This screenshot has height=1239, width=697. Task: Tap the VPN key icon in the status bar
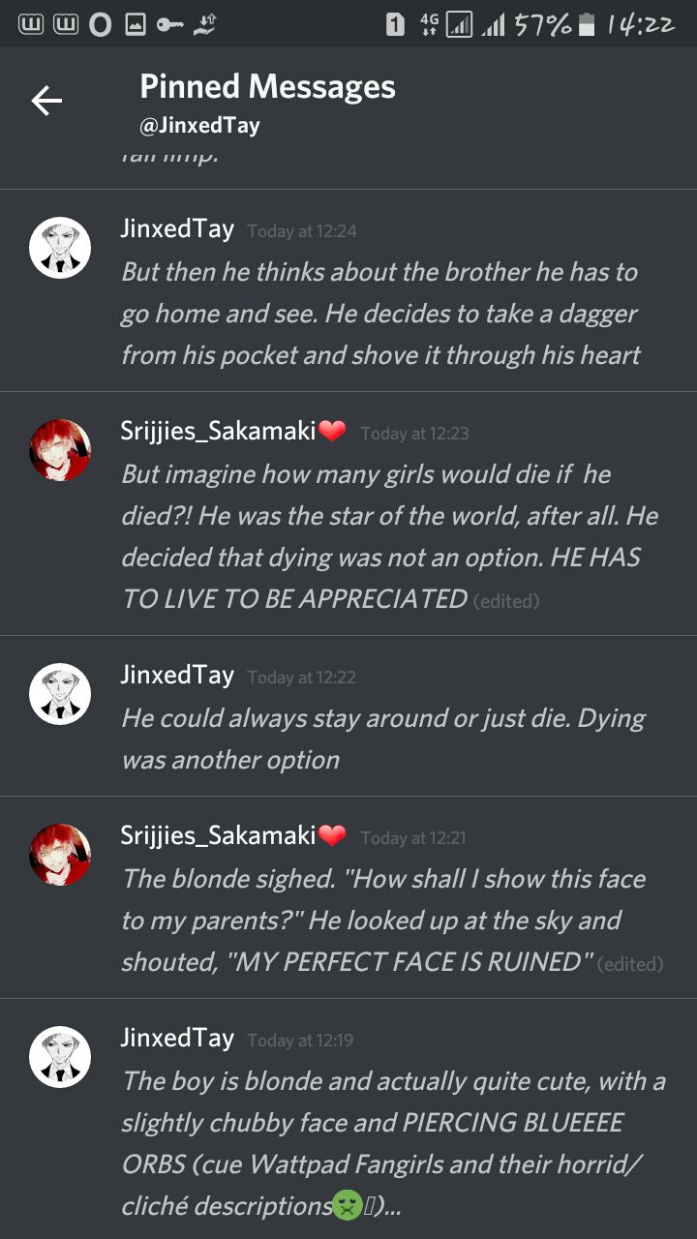click(x=170, y=25)
